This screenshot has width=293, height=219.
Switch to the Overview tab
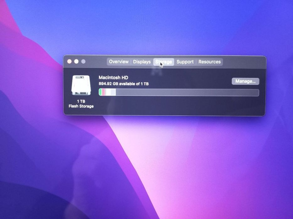pos(119,62)
